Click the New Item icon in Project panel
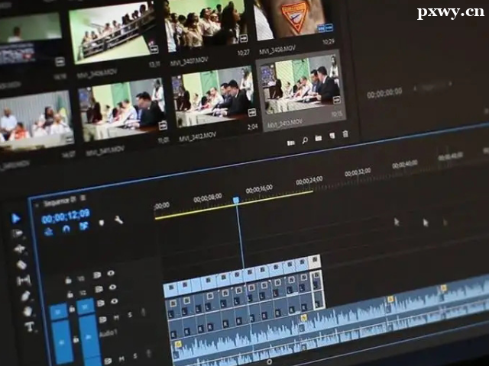489x366 pixels. click(x=332, y=136)
